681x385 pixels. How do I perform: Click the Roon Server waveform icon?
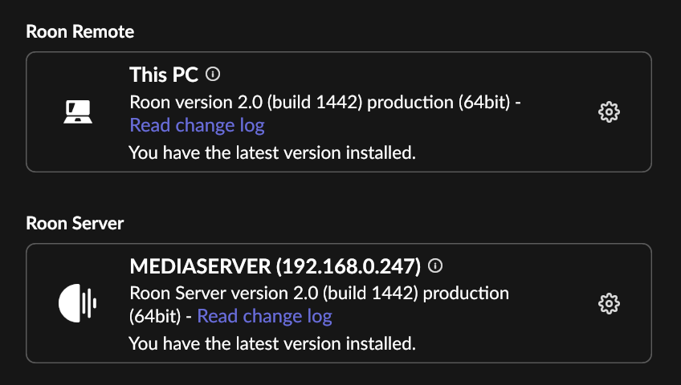78,303
